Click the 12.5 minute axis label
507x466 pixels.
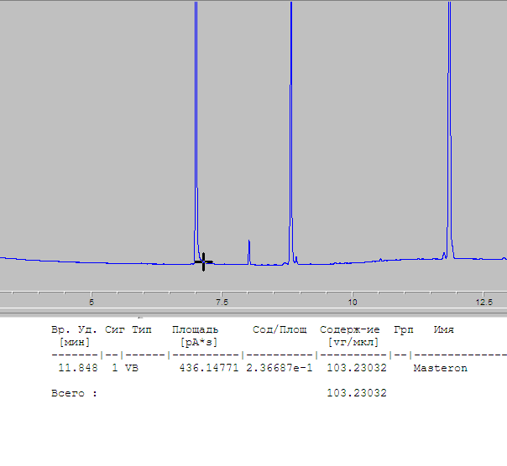point(483,301)
